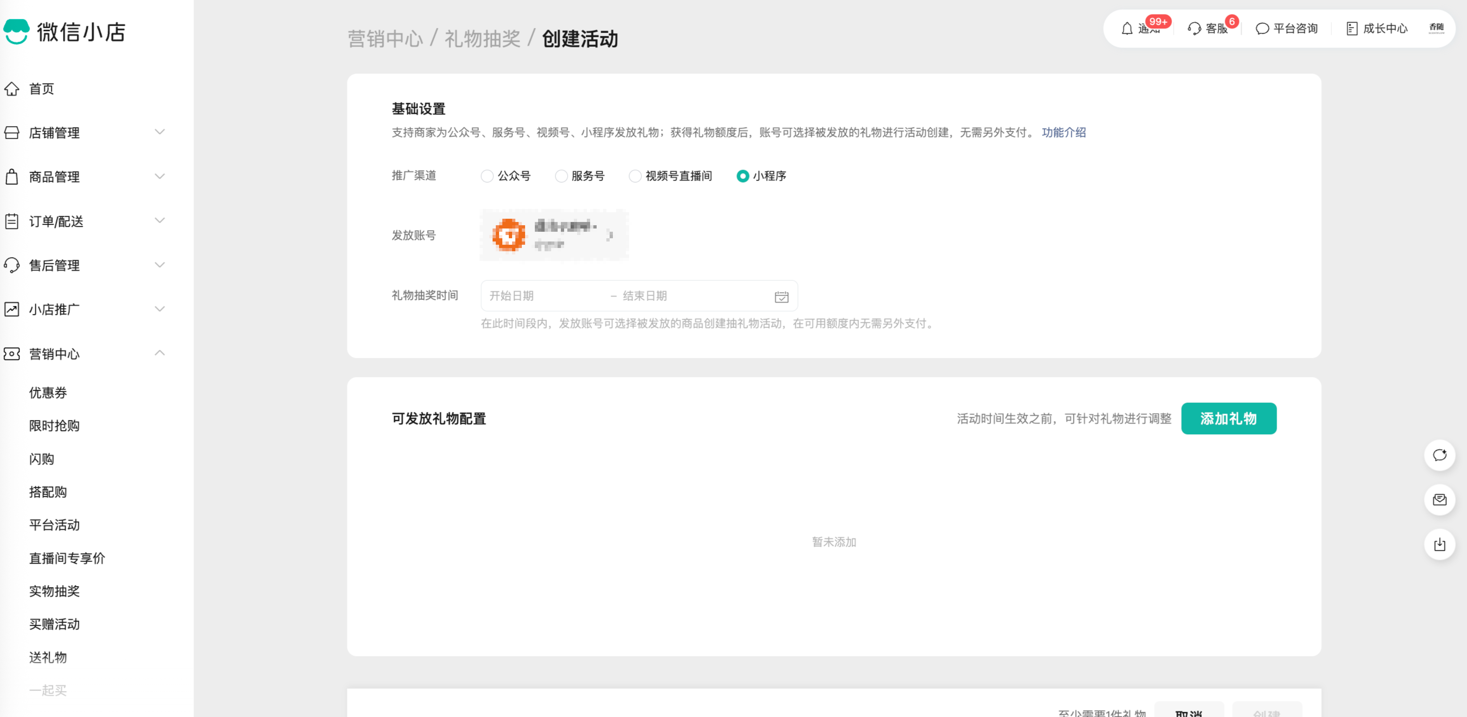This screenshot has height=717, width=1467.
Task: Select the 视频号直播间 radio option
Action: pyautogui.click(x=635, y=176)
